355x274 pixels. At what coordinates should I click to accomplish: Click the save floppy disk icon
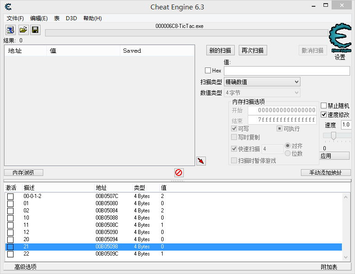click(x=35, y=30)
